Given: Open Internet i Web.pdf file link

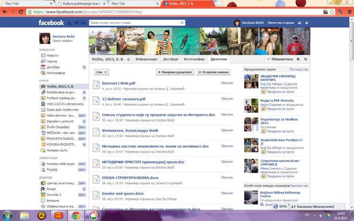Looking at the screenshot, I should coord(119,83).
